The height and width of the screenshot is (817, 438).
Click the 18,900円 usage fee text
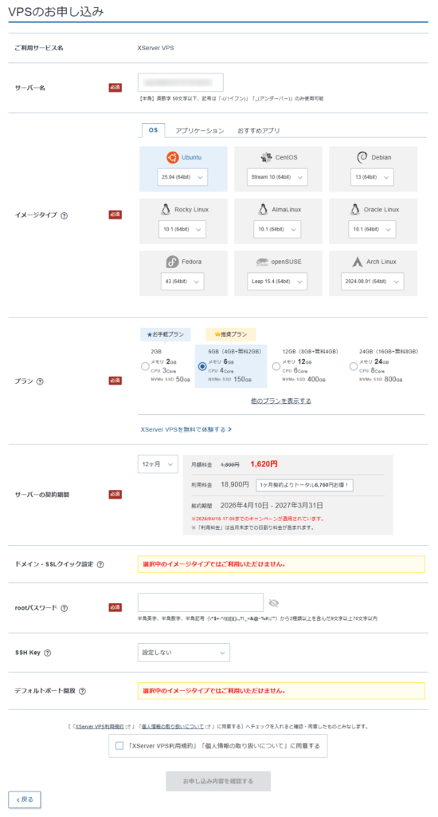[235, 484]
